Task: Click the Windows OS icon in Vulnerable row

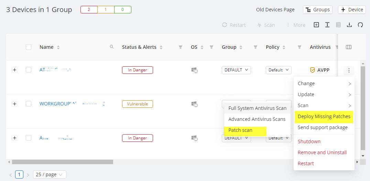Action: click(194, 104)
